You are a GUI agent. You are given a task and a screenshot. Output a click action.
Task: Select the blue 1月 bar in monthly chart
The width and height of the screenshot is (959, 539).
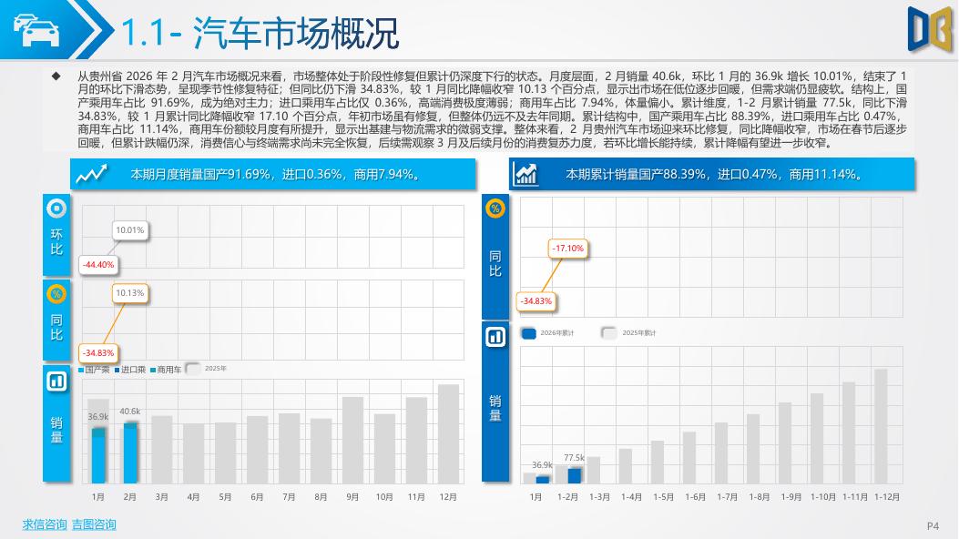(97, 456)
